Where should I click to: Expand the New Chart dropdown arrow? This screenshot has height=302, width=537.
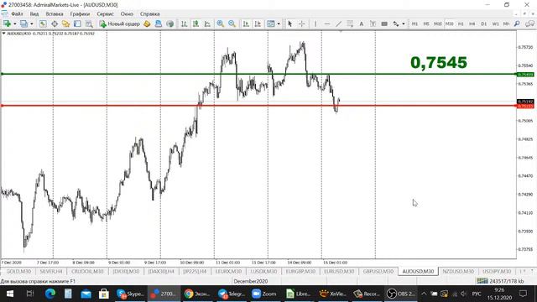tap(15, 23)
